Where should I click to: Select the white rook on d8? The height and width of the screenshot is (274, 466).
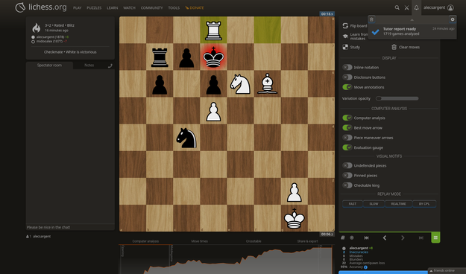coord(213,30)
